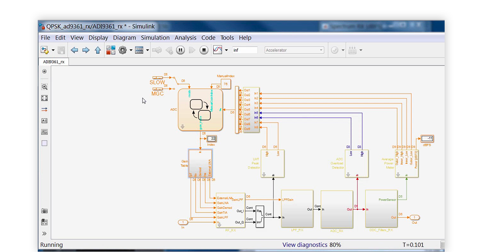Click the dBFS display block
Screen dimensions: 482x252
427,139
